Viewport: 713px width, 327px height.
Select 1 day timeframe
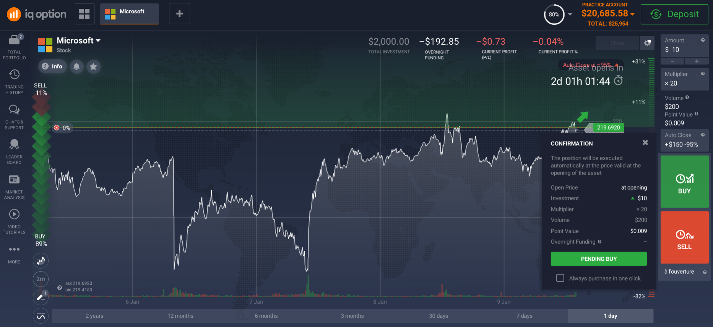click(x=611, y=316)
